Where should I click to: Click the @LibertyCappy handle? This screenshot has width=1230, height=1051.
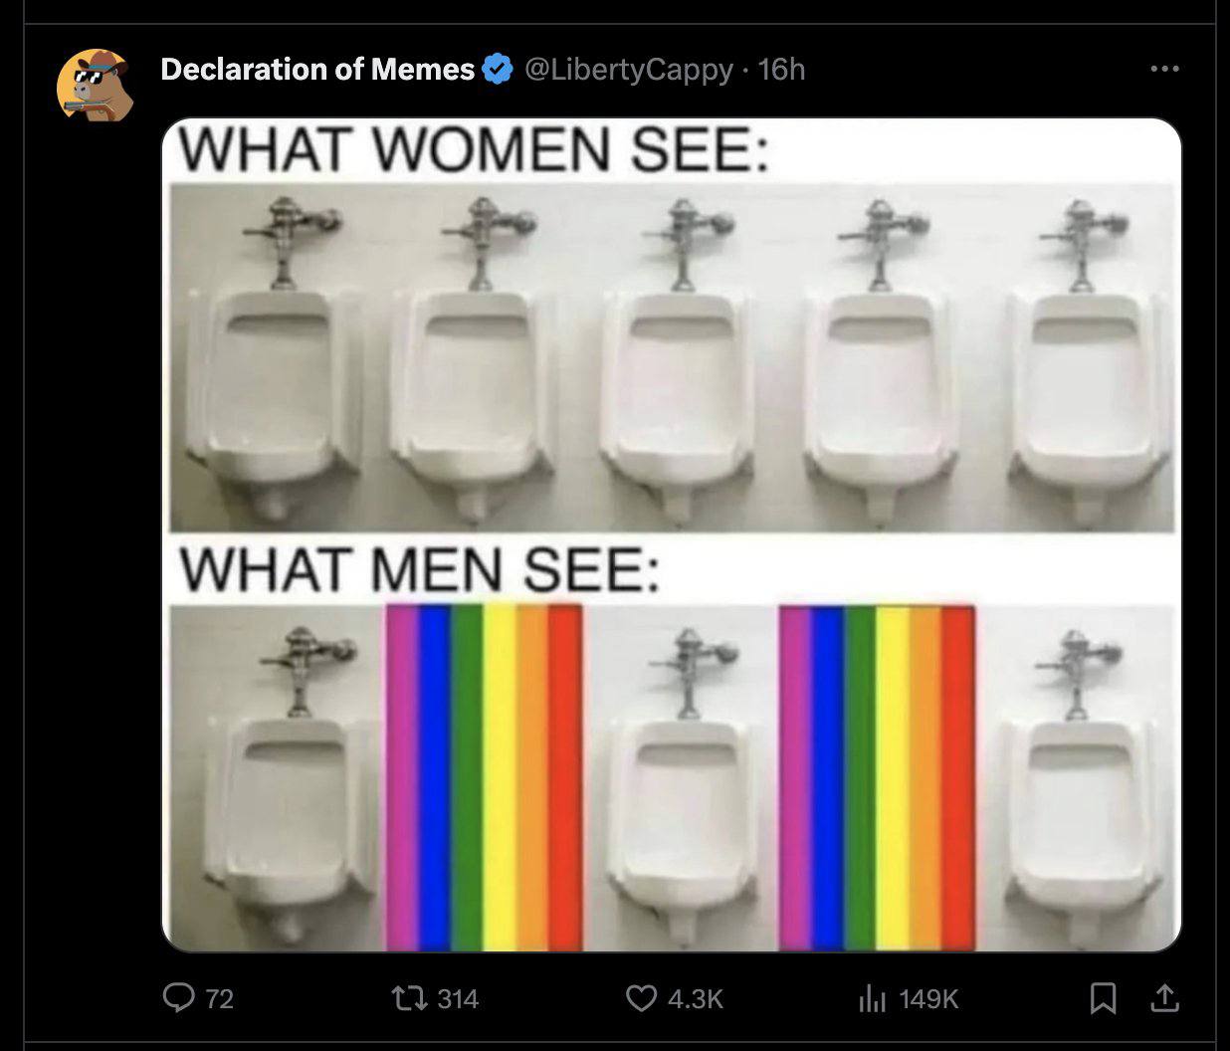coord(627,70)
